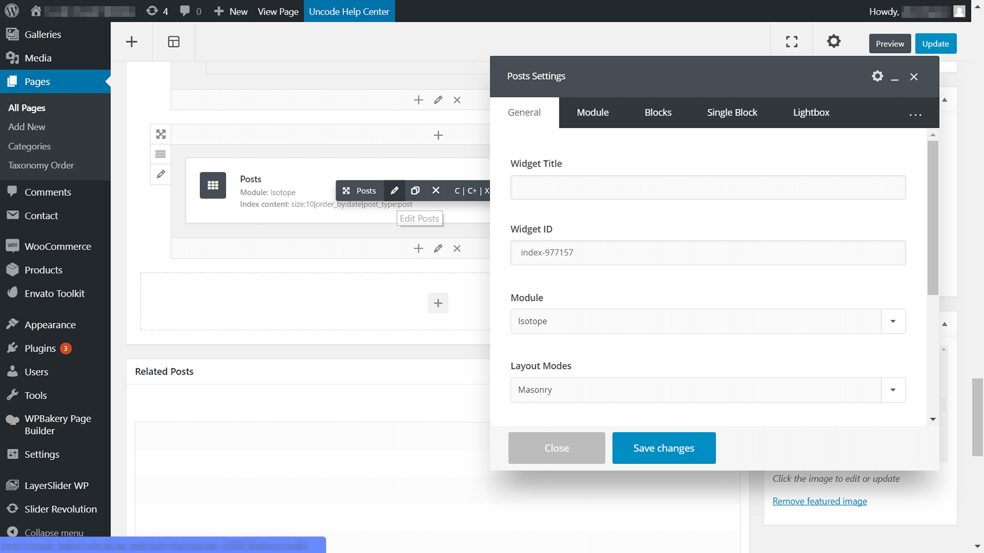Focus the Widget Title field
Viewport: 984px width, 553px height.
point(708,187)
